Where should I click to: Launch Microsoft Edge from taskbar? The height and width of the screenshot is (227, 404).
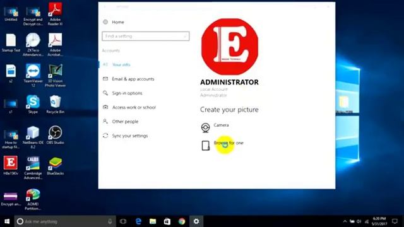(138, 221)
